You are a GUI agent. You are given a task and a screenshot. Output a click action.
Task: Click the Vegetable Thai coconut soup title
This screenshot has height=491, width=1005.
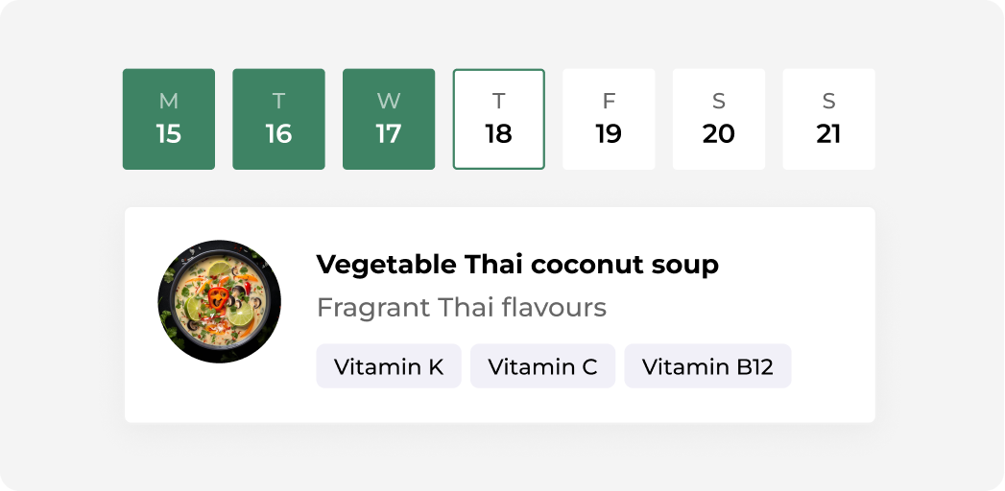coord(518,265)
